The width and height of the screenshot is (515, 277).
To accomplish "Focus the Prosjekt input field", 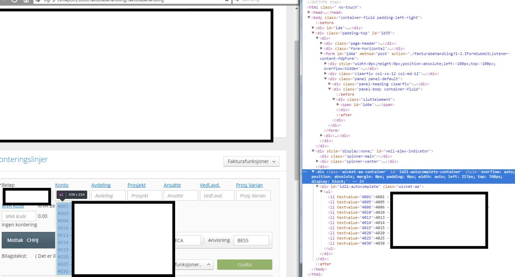I will coord(144,196).
